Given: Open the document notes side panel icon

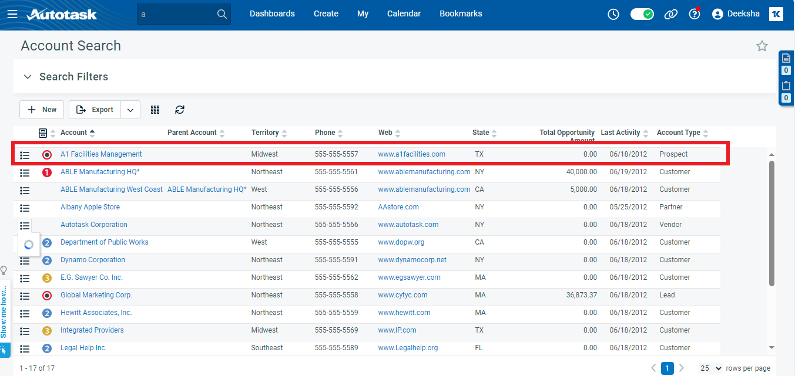Looking at the screenshot, I should click(786, 58).
